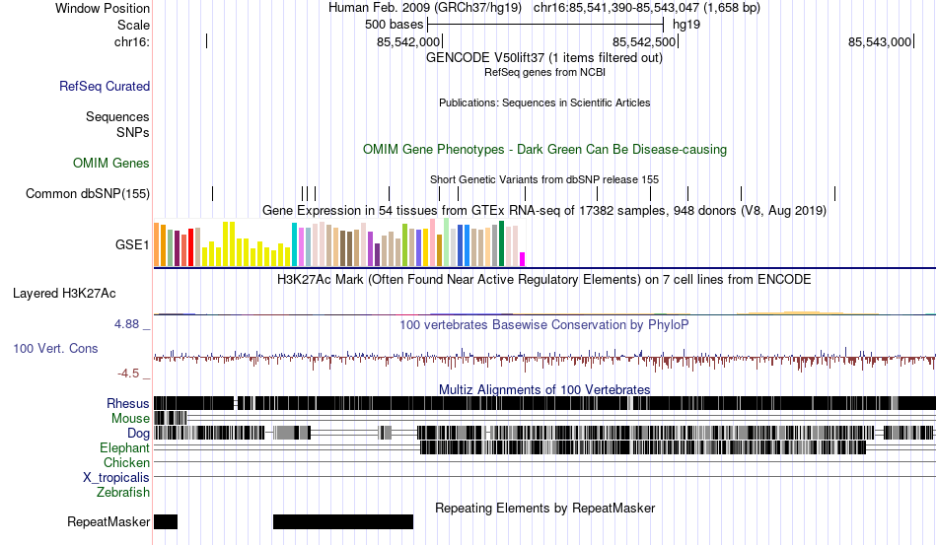The height and width of the screenshot is (545, 937).
Task: Click the Human Feb. 2009 (GRCh37/hg19) assembly title
Action: click(x=425, y=8)
